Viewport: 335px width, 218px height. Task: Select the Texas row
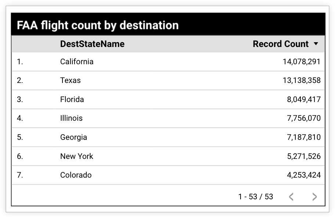71,80
